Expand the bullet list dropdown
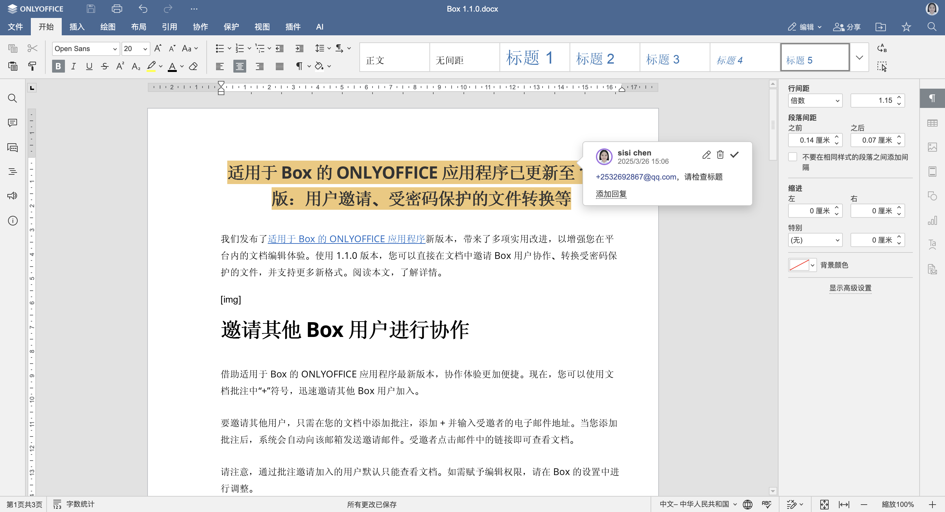This screenshot has width=945, height=512. click(229, 49)
